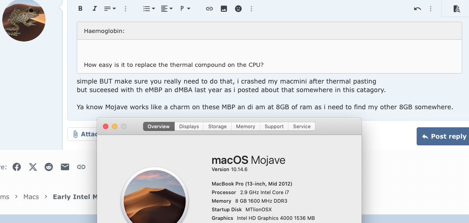Switch to the Storage tab
This screenshot has height=223, width=469.
(218, 126)
